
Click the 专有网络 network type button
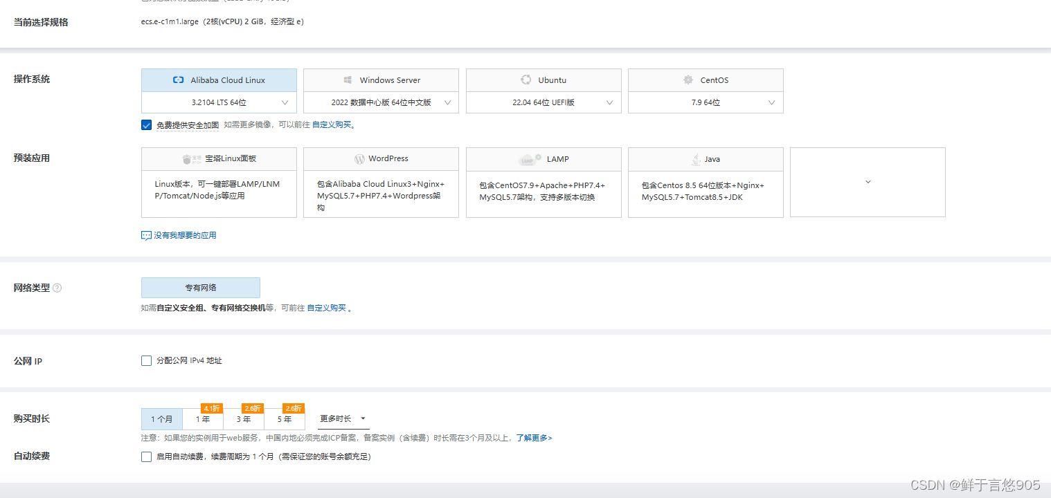tap(201, 288)
